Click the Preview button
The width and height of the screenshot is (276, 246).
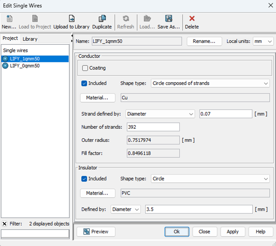[x=96, y=232]
